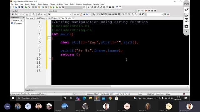
Task: Click the Zoom out editor icon
Action: click(x=136, y=15)
